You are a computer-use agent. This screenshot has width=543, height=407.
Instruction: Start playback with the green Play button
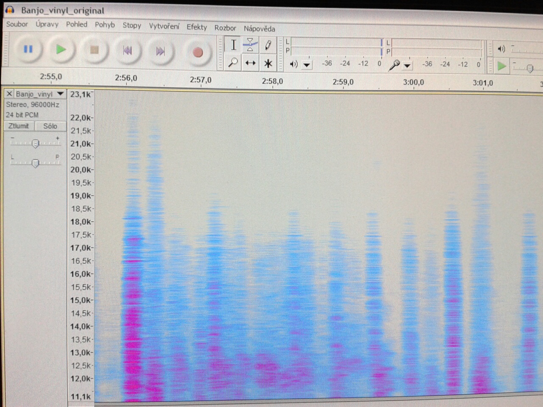click(x=61, y=50)
